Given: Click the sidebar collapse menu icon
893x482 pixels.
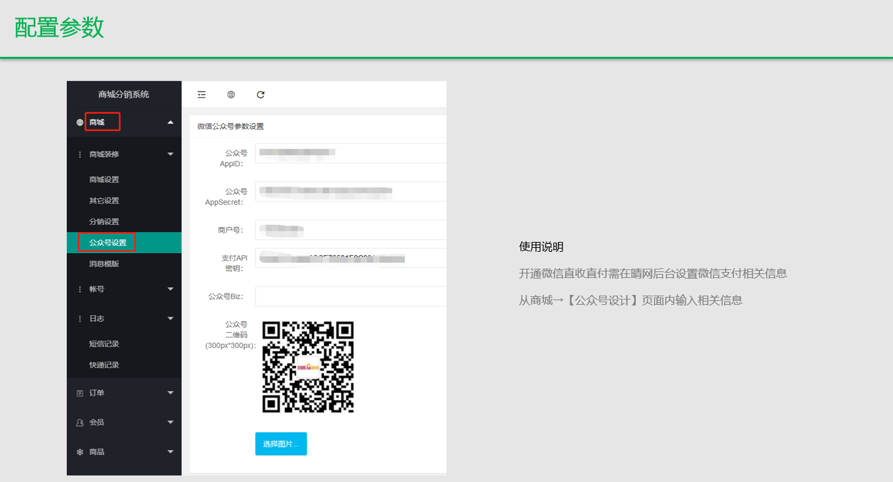Looking at the screenshot, I should pyautogui.click(x=202, y=95).
